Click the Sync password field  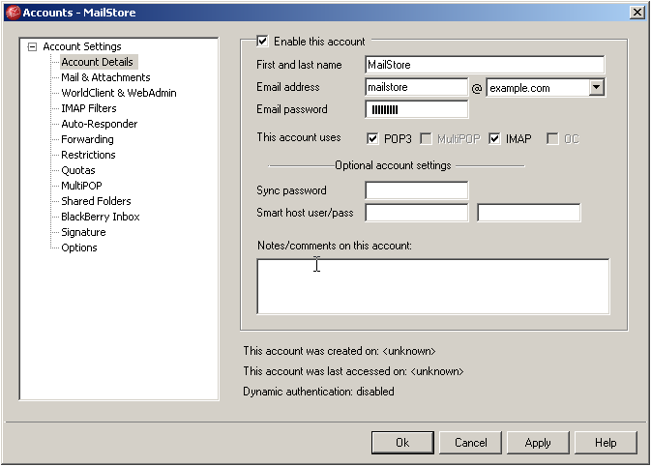pos(416,190)
